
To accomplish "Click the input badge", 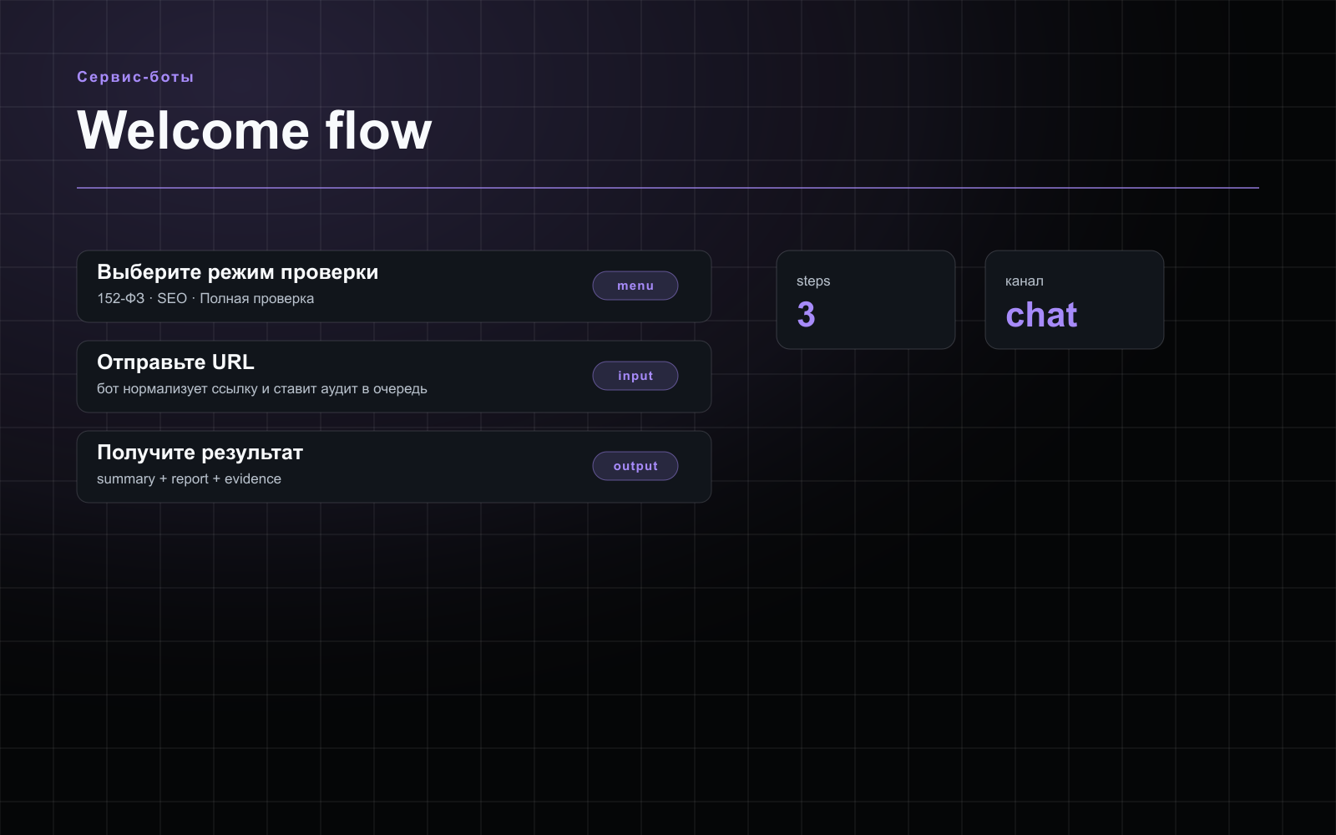I will pyautogui.click(x=635, y=376).
